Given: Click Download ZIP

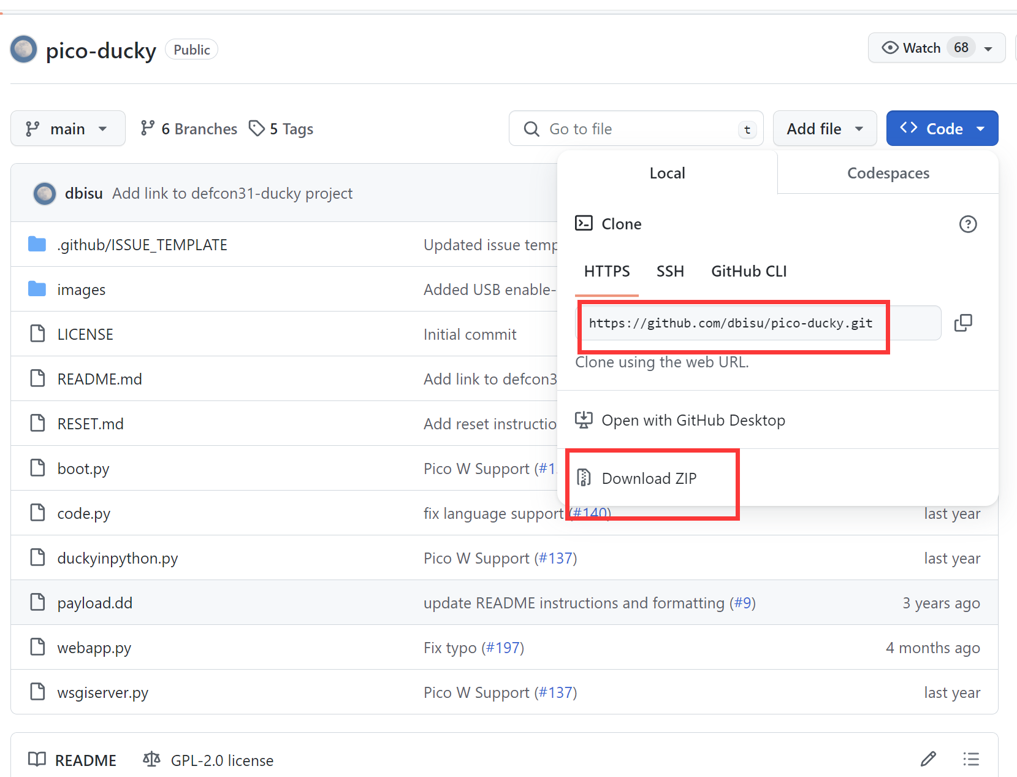Looking at the screenshot, I should click(x=649, y=478).
